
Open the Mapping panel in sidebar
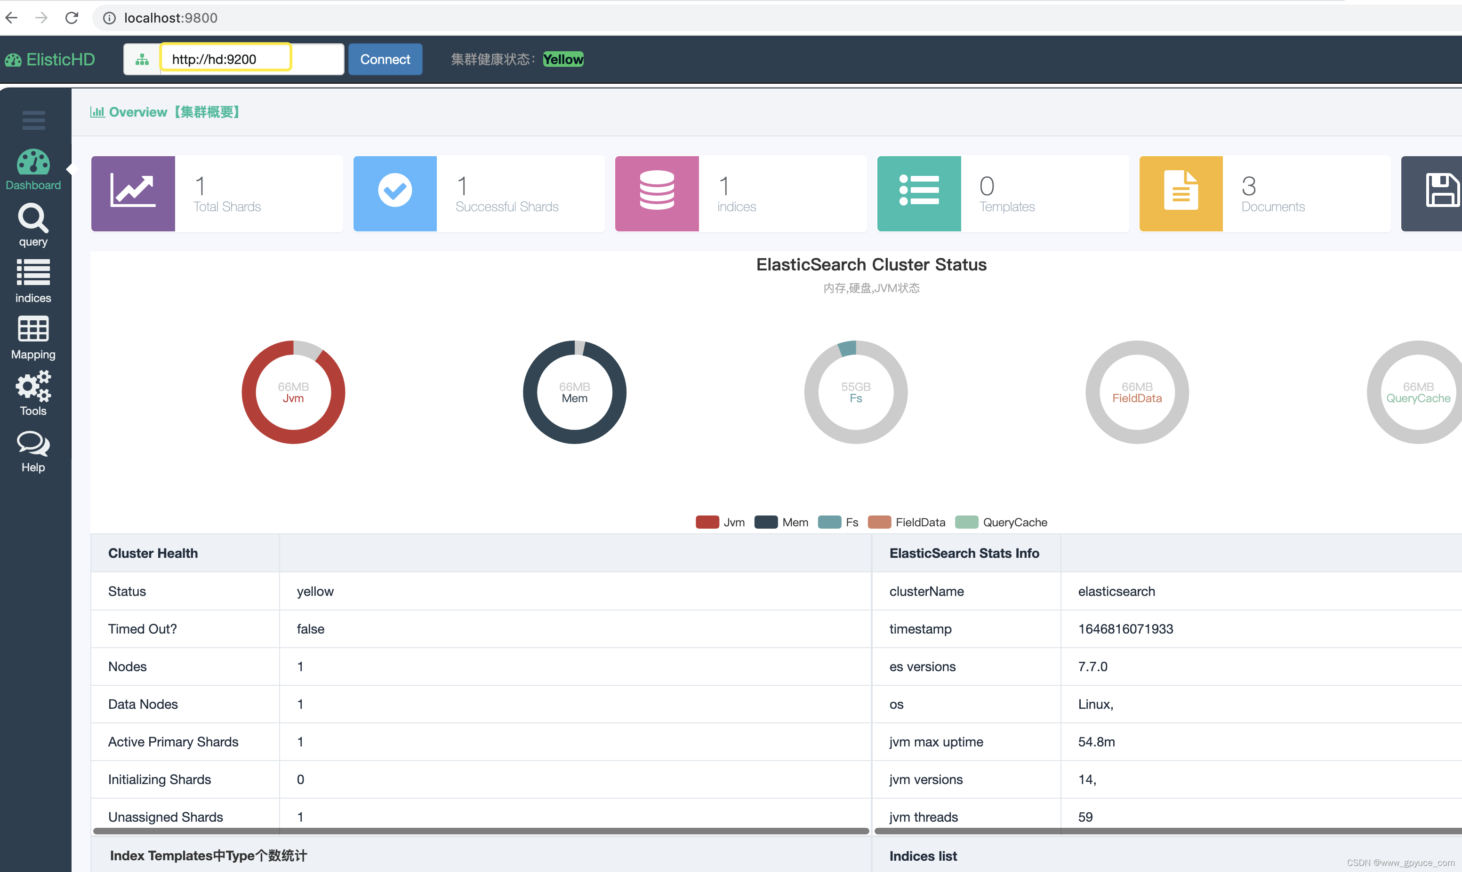coord(33,337)
